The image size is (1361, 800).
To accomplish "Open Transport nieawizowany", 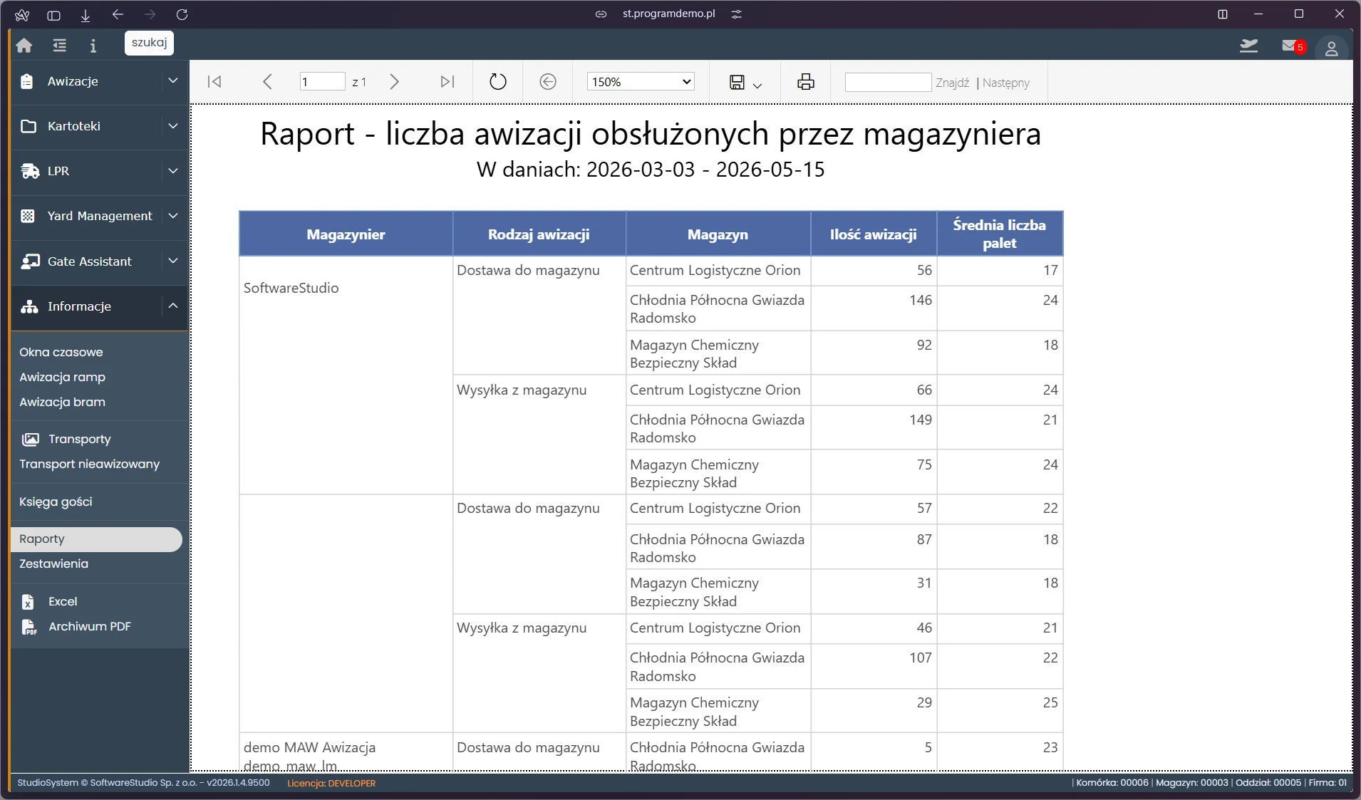I will pyautogui.click(x=90, y=464).
